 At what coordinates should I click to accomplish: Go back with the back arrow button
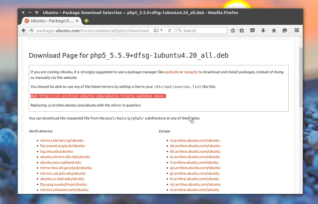[23, 30]
